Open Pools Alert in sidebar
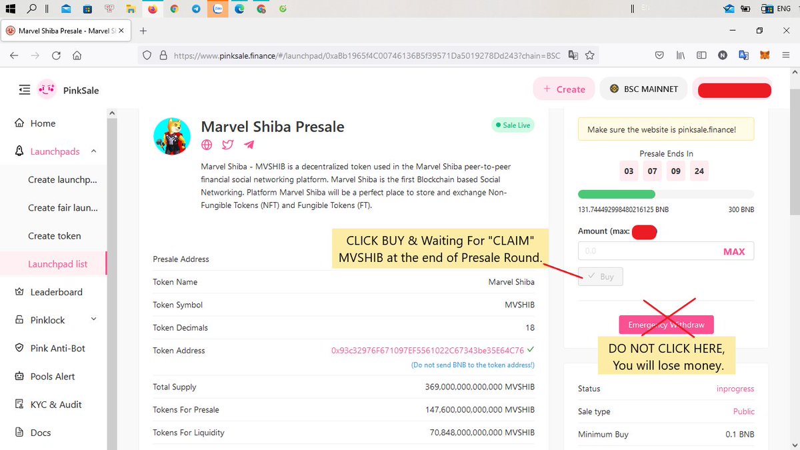This screenshot has height=450, width=800. [x=45, y=376]
